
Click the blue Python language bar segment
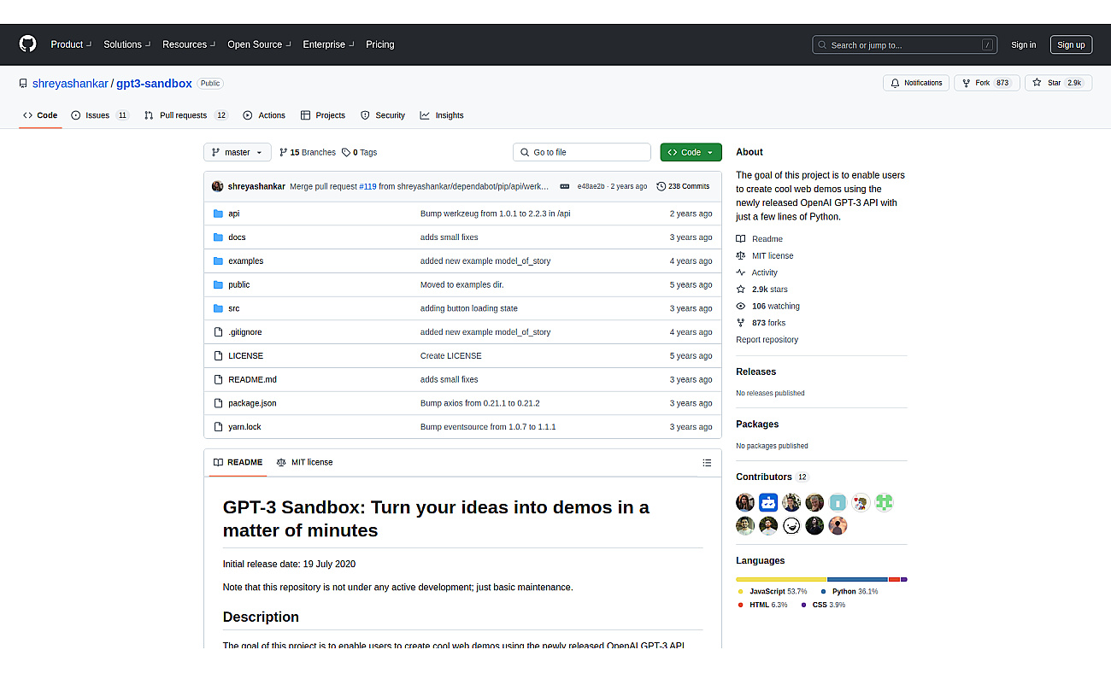point(857,579)
